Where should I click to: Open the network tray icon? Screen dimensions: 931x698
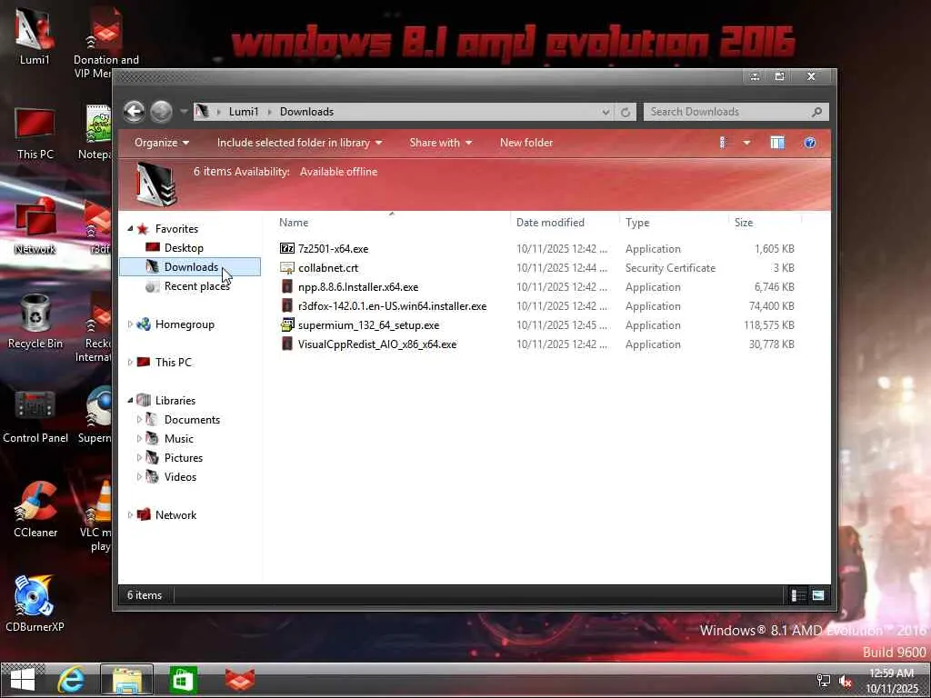point(824,682)
